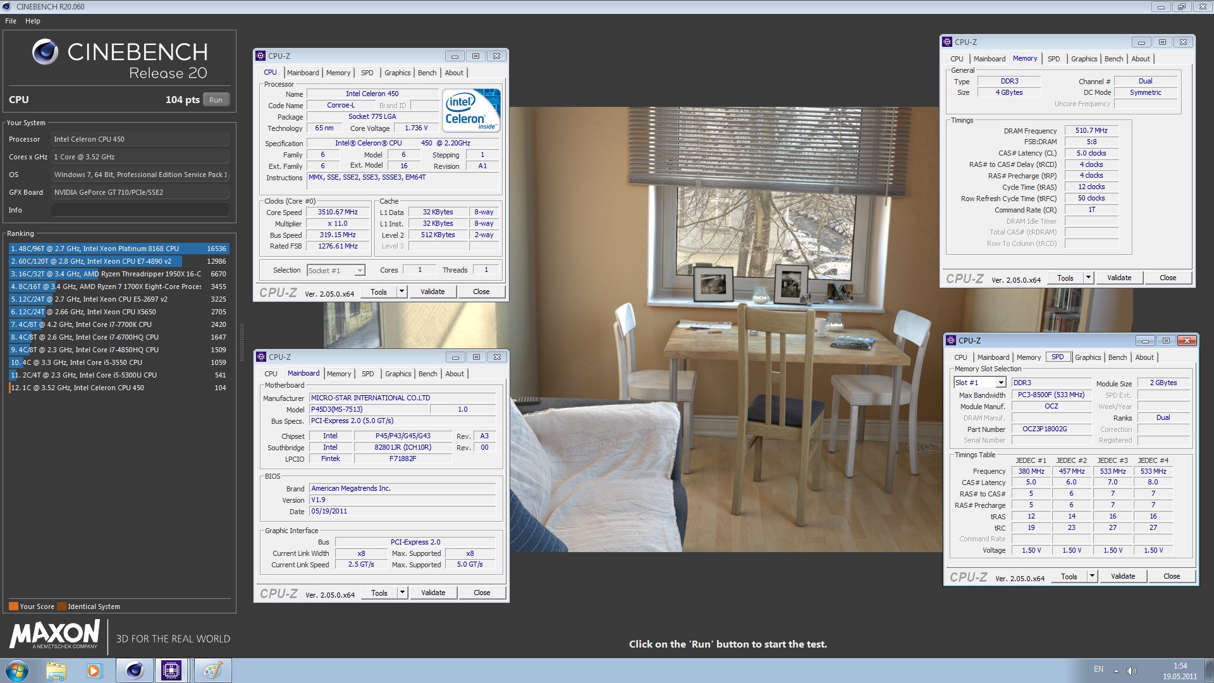1214x683 pixels.
Task: Open Windows Explorer from taskbar
Action: tap(56, 670)
